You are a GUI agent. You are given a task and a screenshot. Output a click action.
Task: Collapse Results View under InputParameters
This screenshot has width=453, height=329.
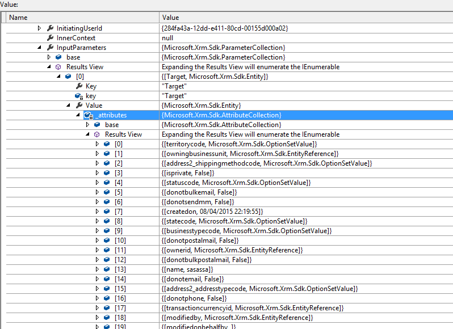[x=49, y=67]
